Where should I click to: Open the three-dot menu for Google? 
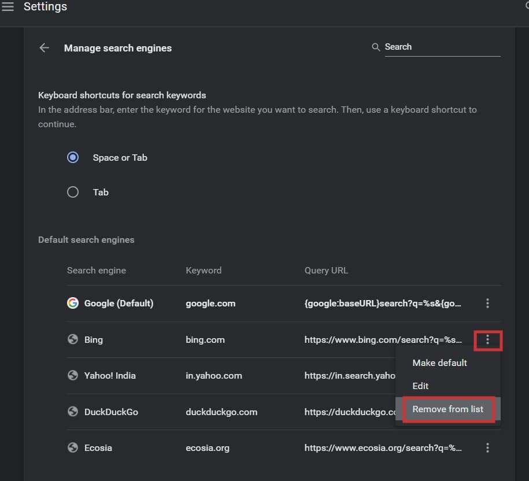point(488,303)
